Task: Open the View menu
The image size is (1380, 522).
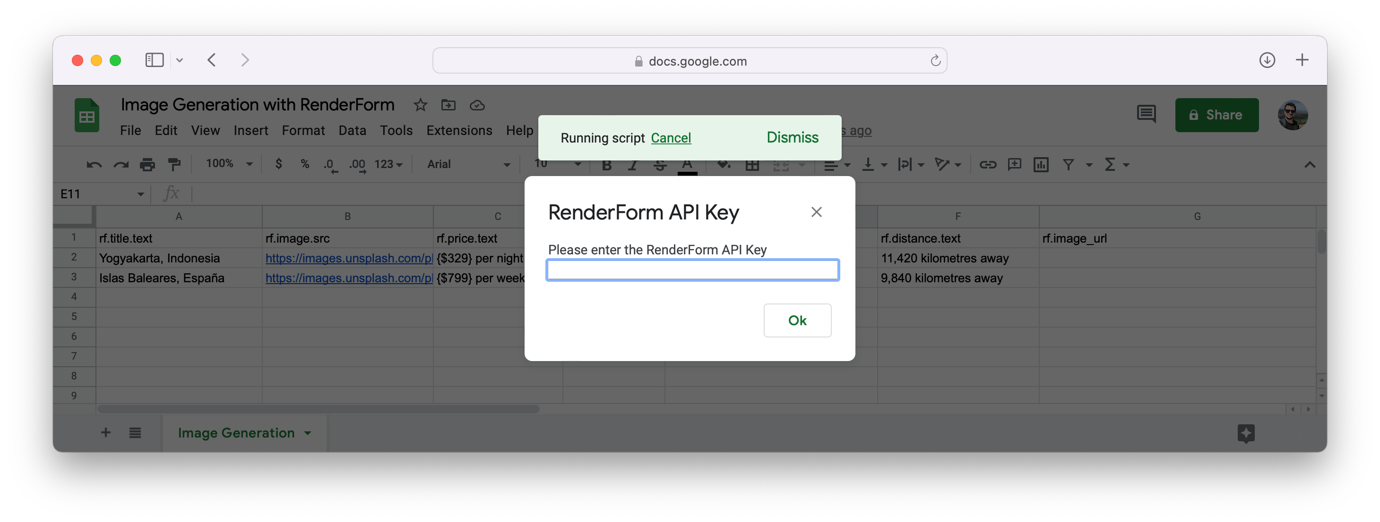Action: [205, 130]
